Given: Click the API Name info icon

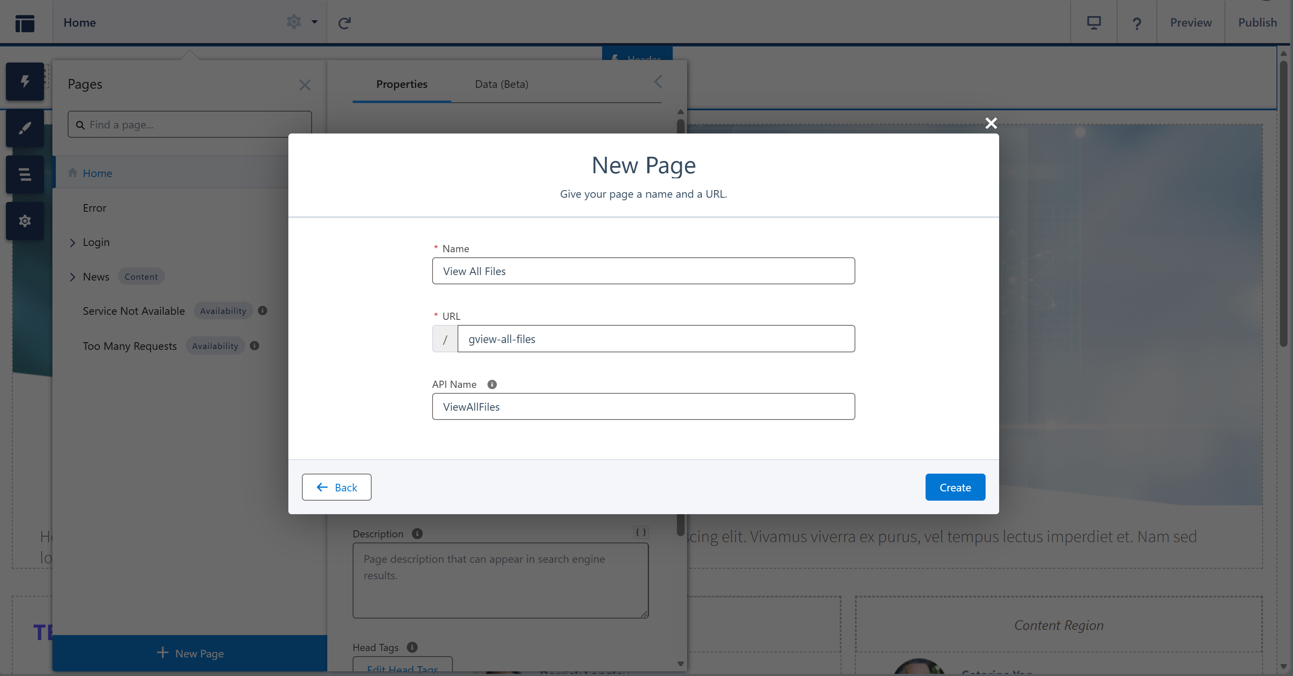Looking at the screenshot, I should 492,384.
